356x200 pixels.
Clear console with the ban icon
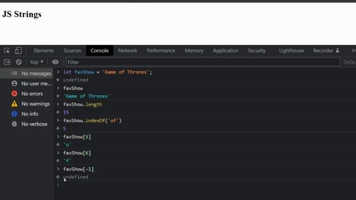coord(18,62)
